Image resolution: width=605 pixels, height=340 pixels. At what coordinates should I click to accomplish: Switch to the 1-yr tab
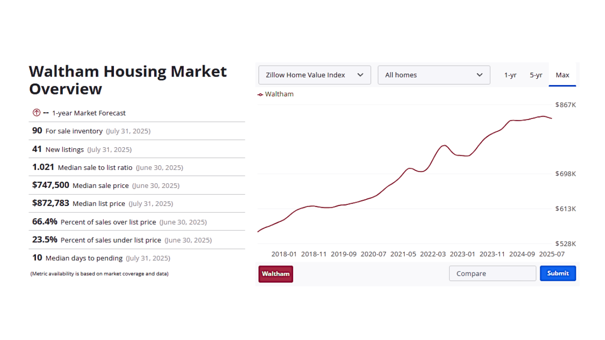click(510, 75)
